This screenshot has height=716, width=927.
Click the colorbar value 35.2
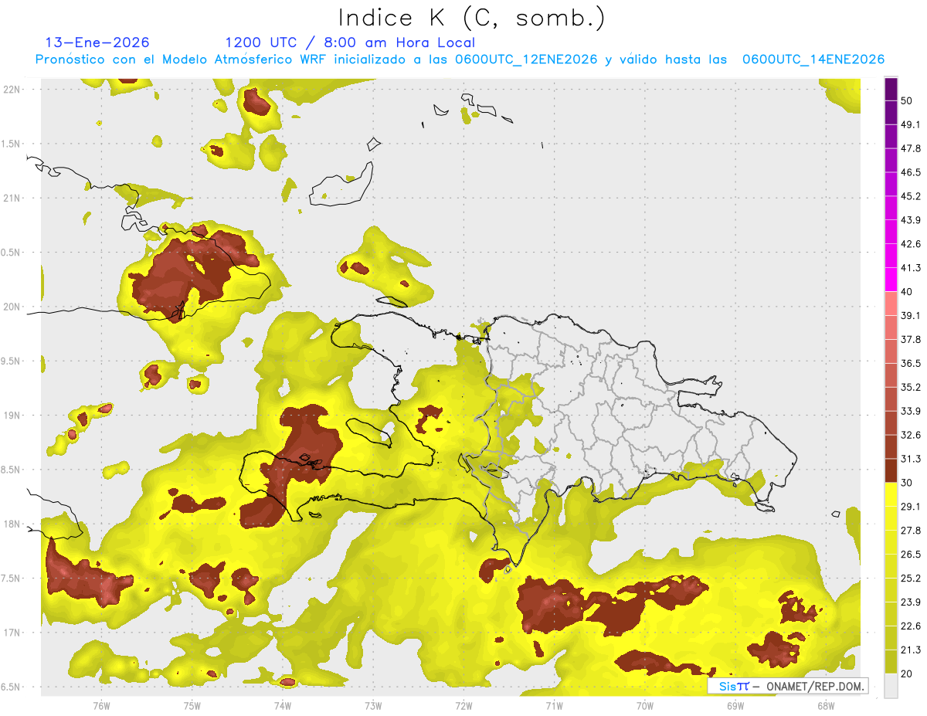(911, 387)
